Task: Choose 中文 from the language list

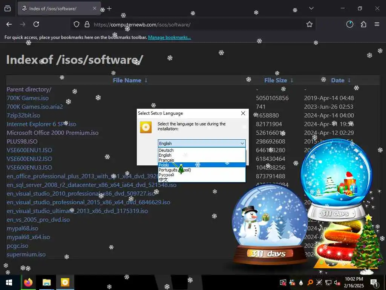Action: pos(202,179)
